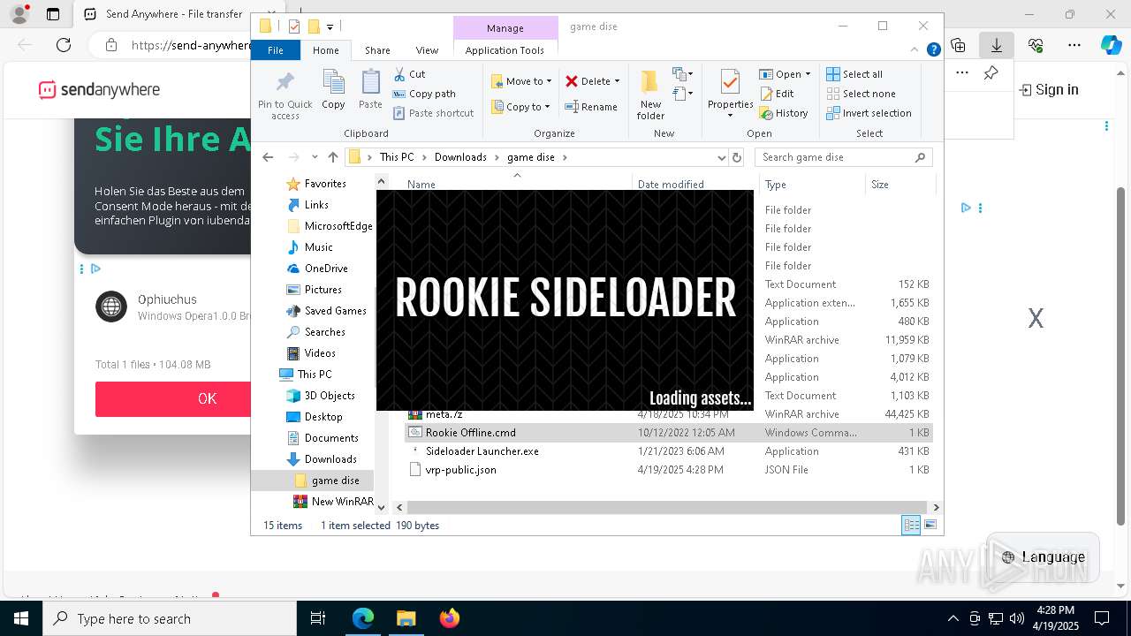
Task: Switch to large icons view
Action: [930, 525]
